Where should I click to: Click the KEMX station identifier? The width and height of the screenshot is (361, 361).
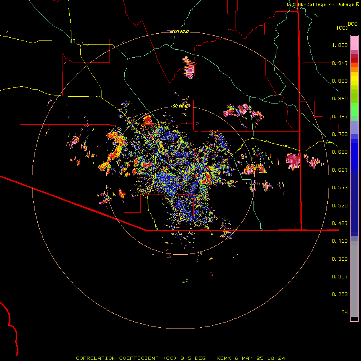pos(223,358)
